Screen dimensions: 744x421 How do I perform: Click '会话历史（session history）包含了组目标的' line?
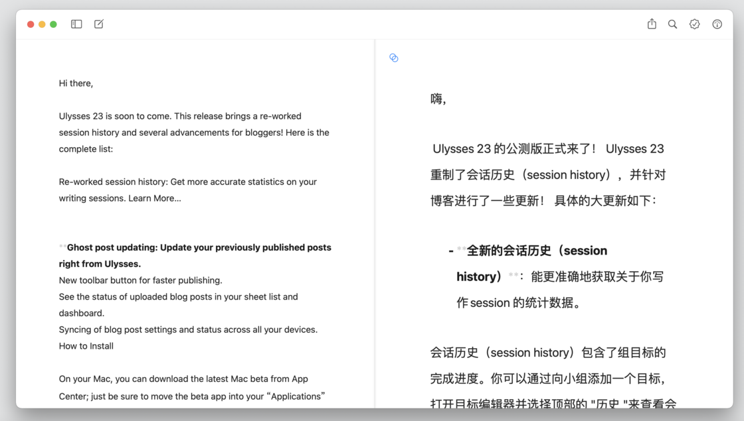tap(548, 353)
